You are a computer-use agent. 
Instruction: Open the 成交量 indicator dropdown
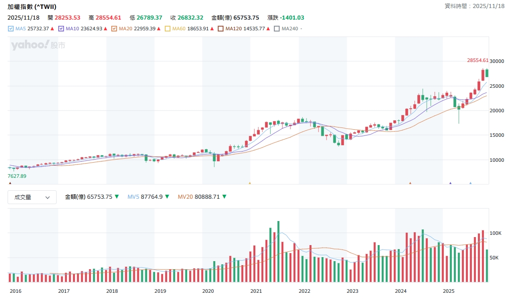(x=32, y=197)
